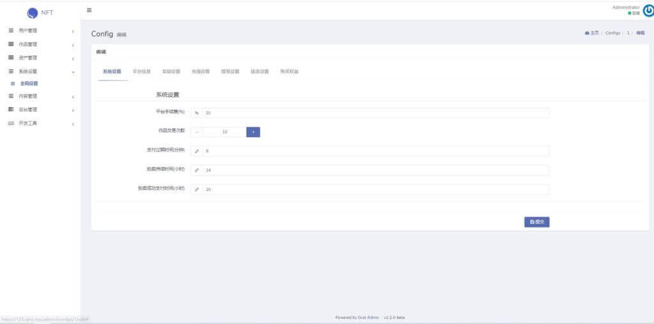The height and width of the screenshot is (324, 654).
Task: Click the 系统设置 sidebar menu icon
Action: 11,71
